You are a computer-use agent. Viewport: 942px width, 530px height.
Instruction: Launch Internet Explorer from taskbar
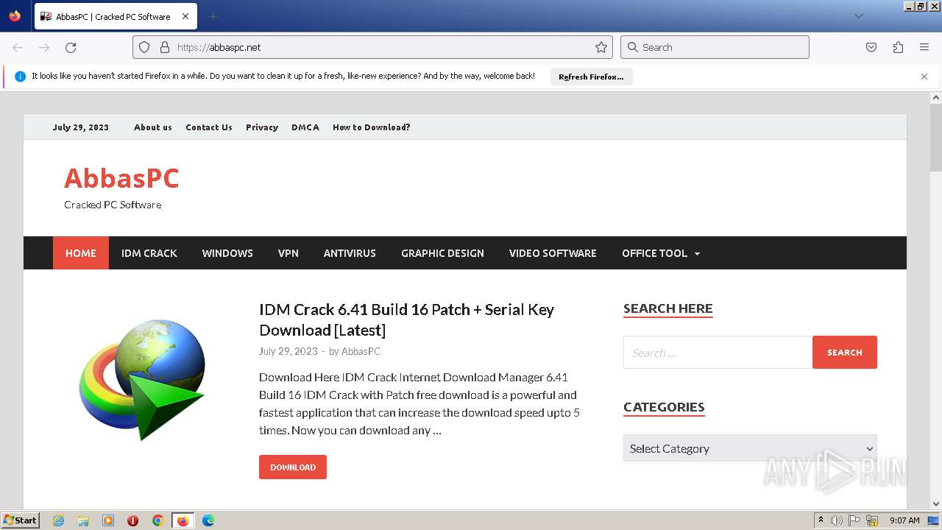point(58,520)
